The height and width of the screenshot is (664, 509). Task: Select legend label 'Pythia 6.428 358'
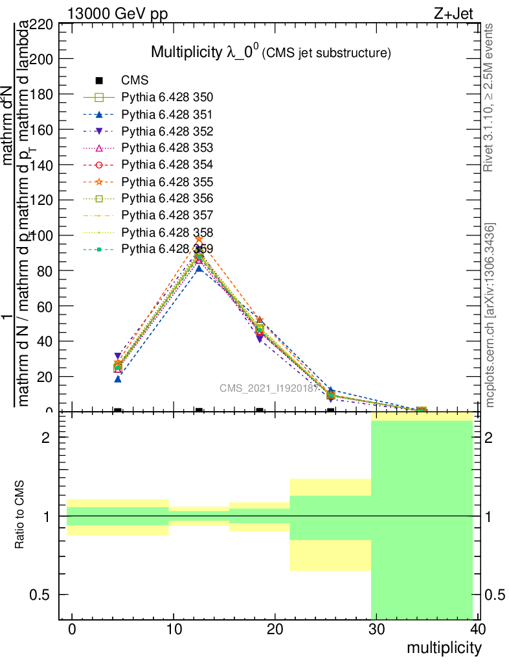tap(167, 233)
